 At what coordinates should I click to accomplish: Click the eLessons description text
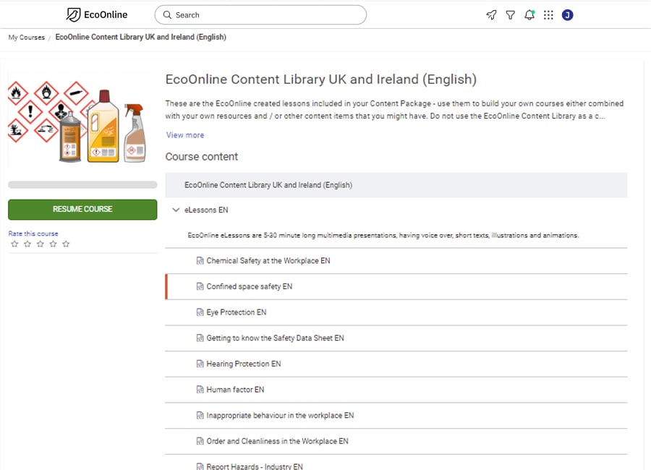(x=383, y=236)
